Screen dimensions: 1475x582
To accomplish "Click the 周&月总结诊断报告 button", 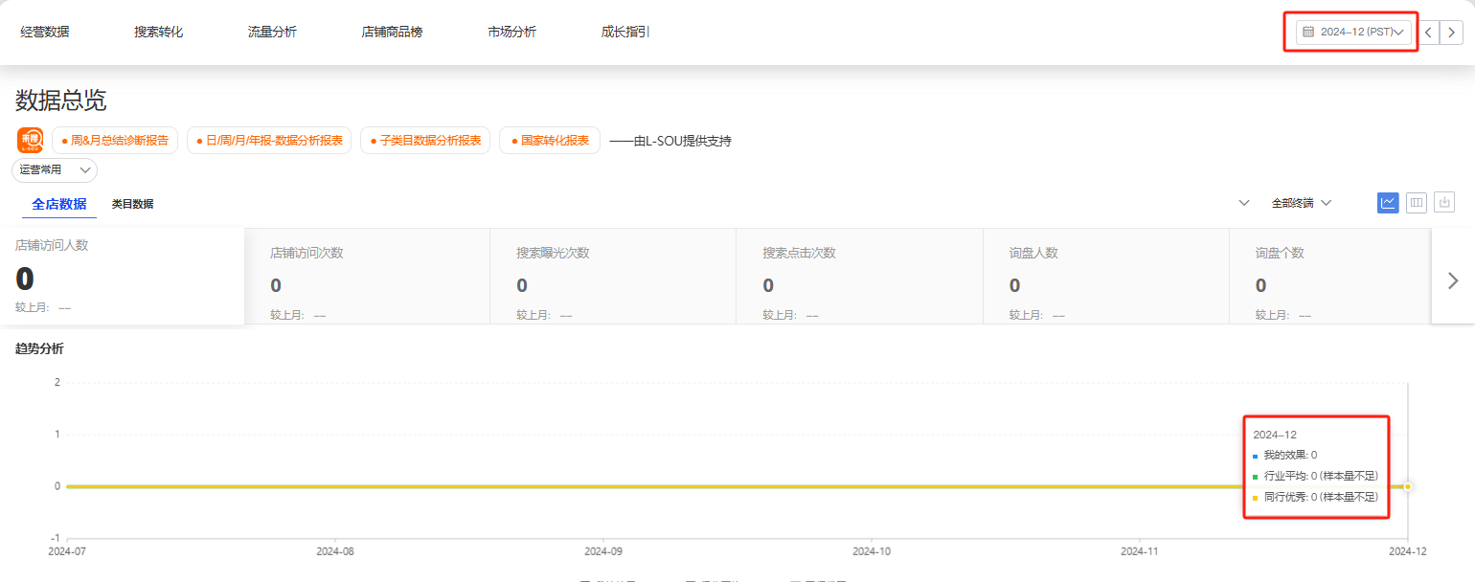I will [x=115, y=140].
